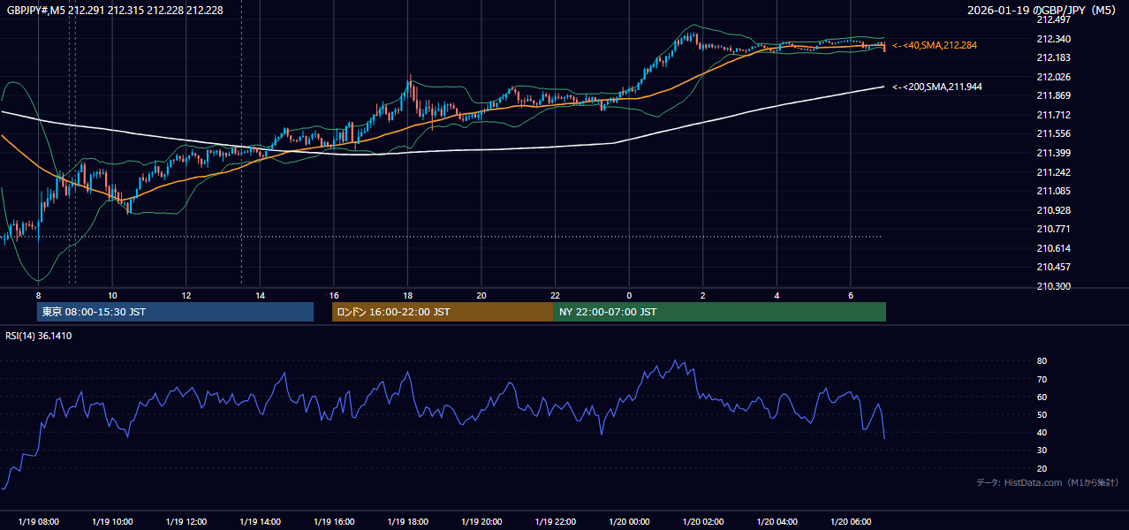Click the price axis value 210.614
Image resolution: width=1129 pixels, height=530 pixels.
[1053, 248]
